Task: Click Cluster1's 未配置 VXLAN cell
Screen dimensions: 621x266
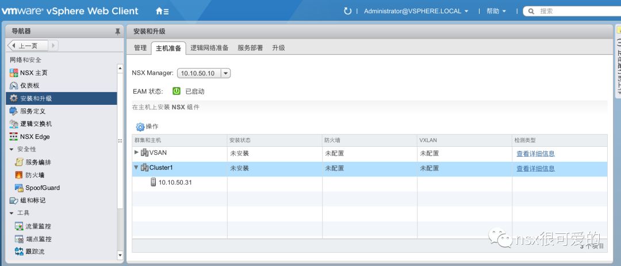Action: 430,169
